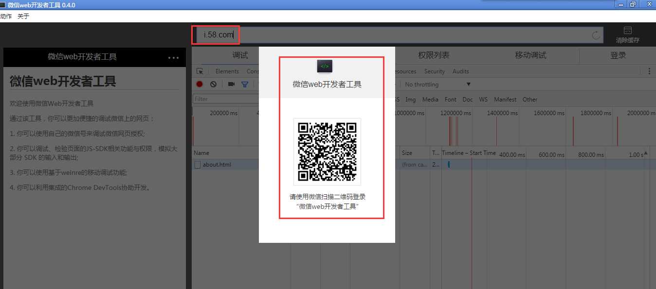Toggle the capture screenshots camera icon
The width and height of the screenshot is (656, 289).
[231, 84]
